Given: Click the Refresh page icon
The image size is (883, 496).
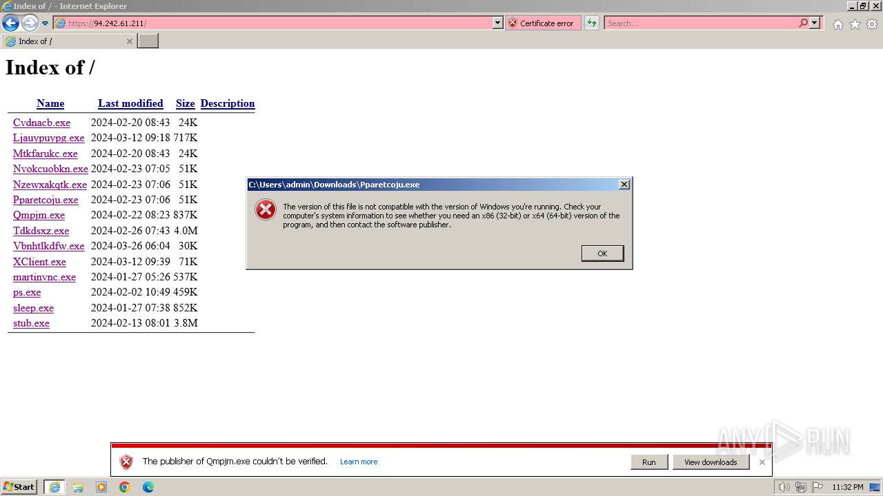Looking at the screenshot, I should pos(591,23).
